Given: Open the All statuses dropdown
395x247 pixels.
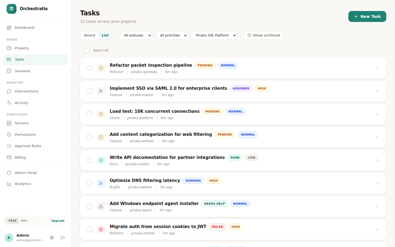Looking at the screenshot, I should click(136, 35).
